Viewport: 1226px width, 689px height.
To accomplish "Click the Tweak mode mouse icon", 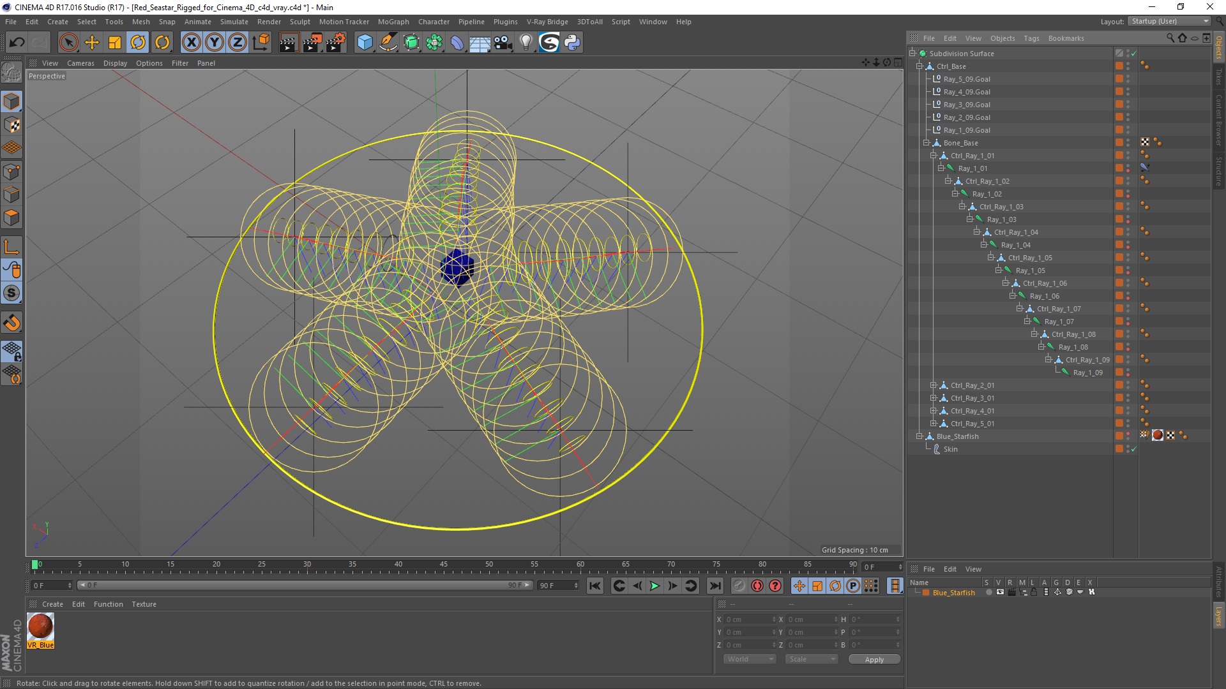I will point(11,270).
